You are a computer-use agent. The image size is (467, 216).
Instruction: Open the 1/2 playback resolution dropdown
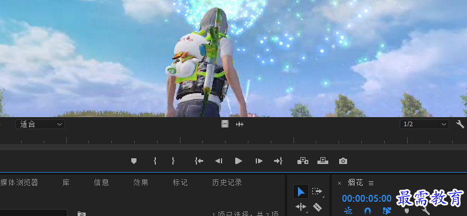(424, 124)
